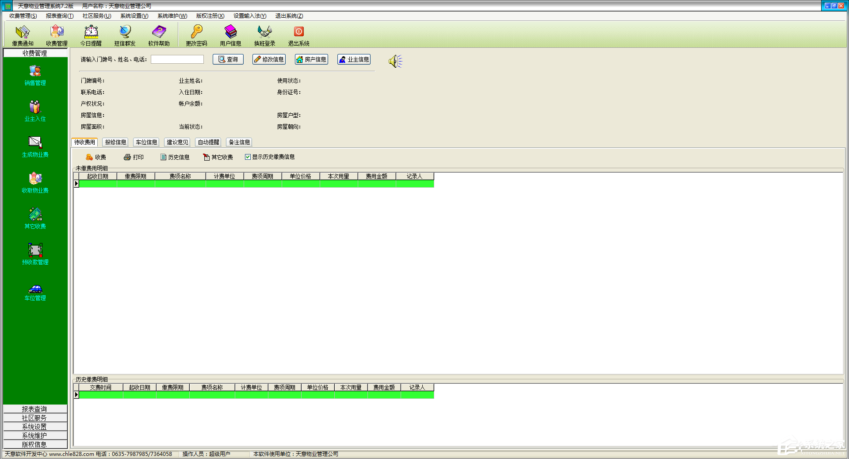The image size is (849, 459).
Task: Click the speaker sound icon
Action: click(395, 61)
